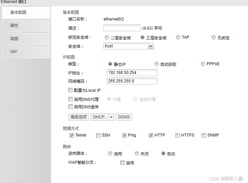
Task: Expand the 安全域 trust dropdown
Action: coord(151,46)
